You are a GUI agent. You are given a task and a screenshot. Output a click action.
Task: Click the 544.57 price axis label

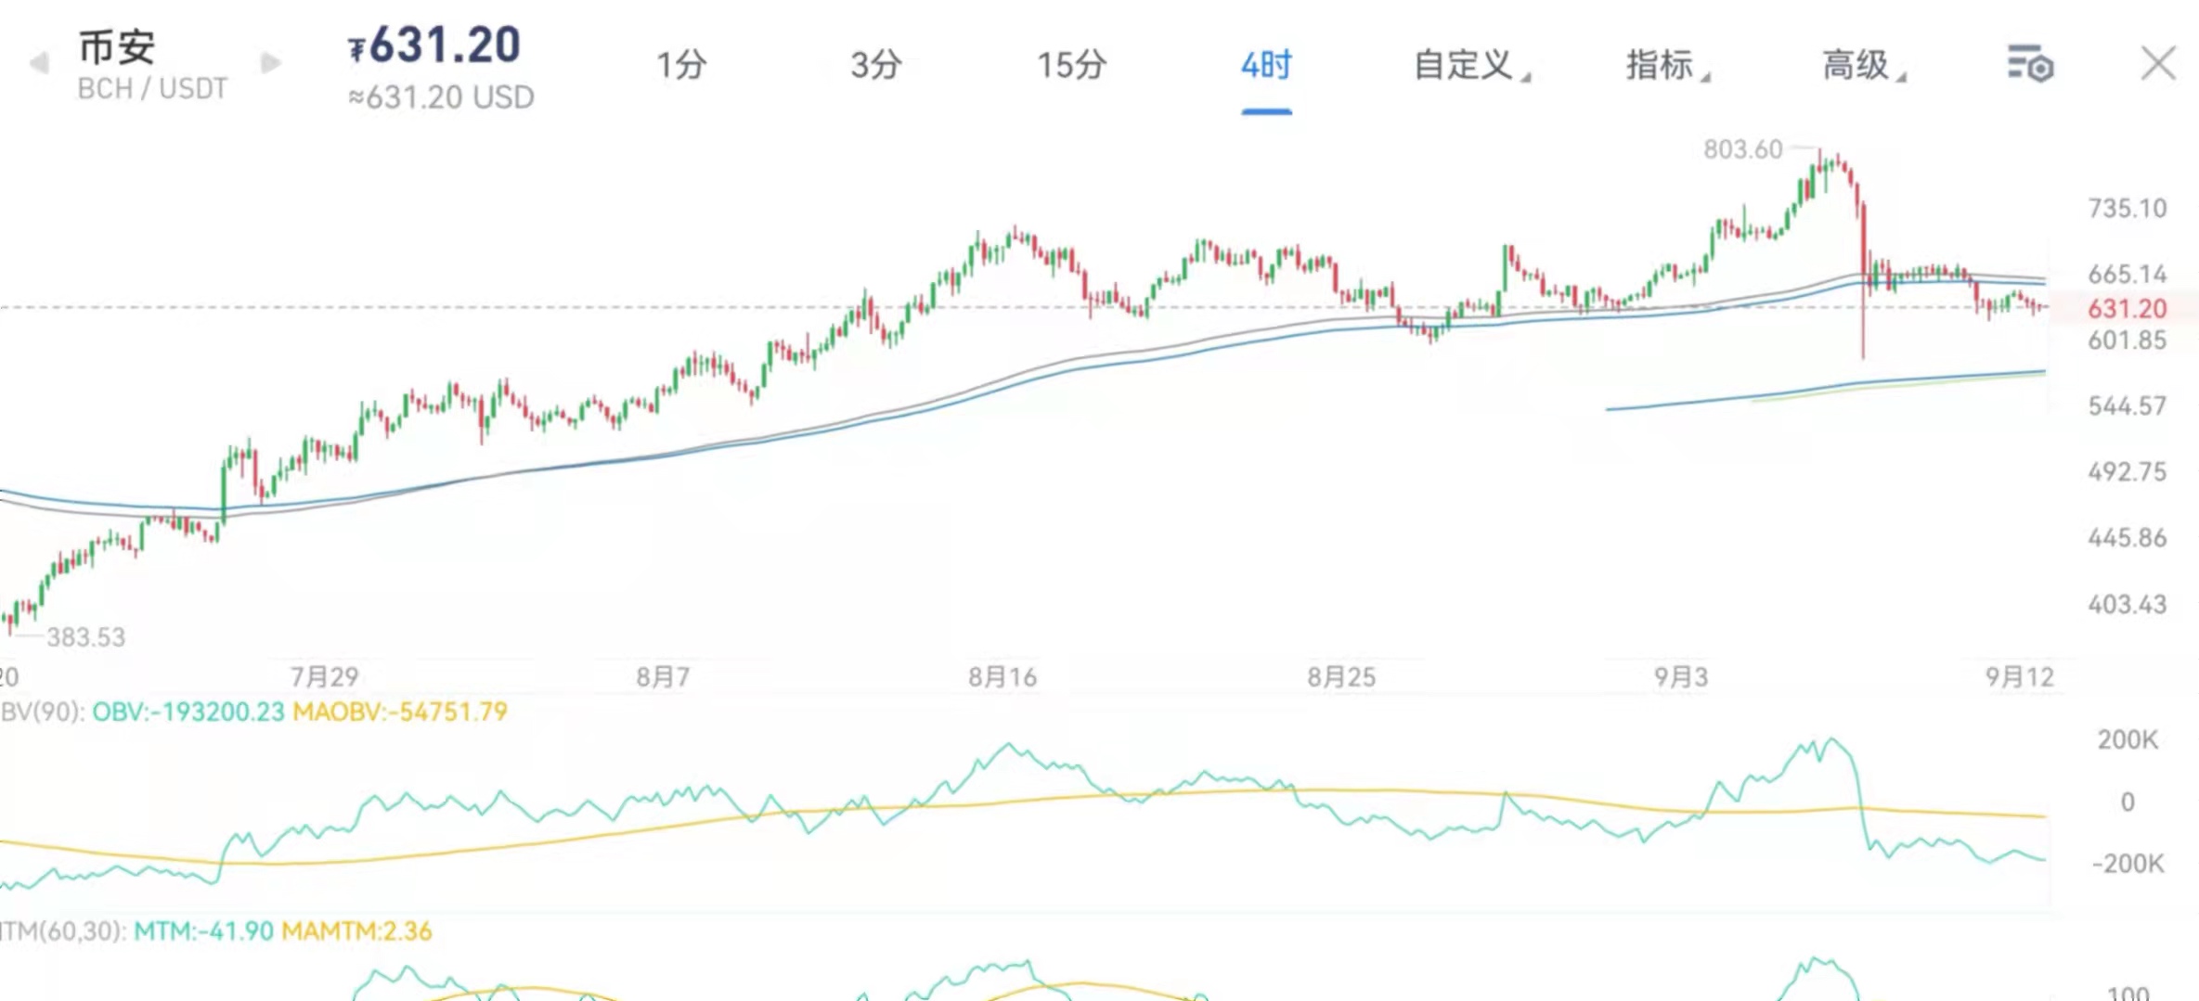point(2127,406)
